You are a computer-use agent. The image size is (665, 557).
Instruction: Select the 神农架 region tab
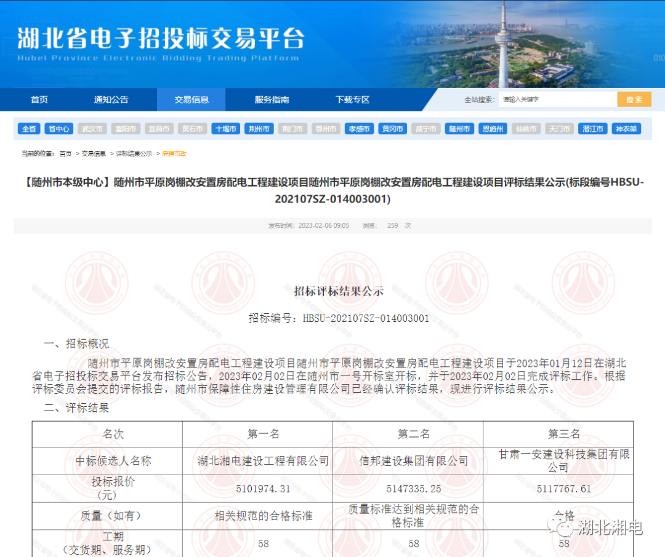626,129
